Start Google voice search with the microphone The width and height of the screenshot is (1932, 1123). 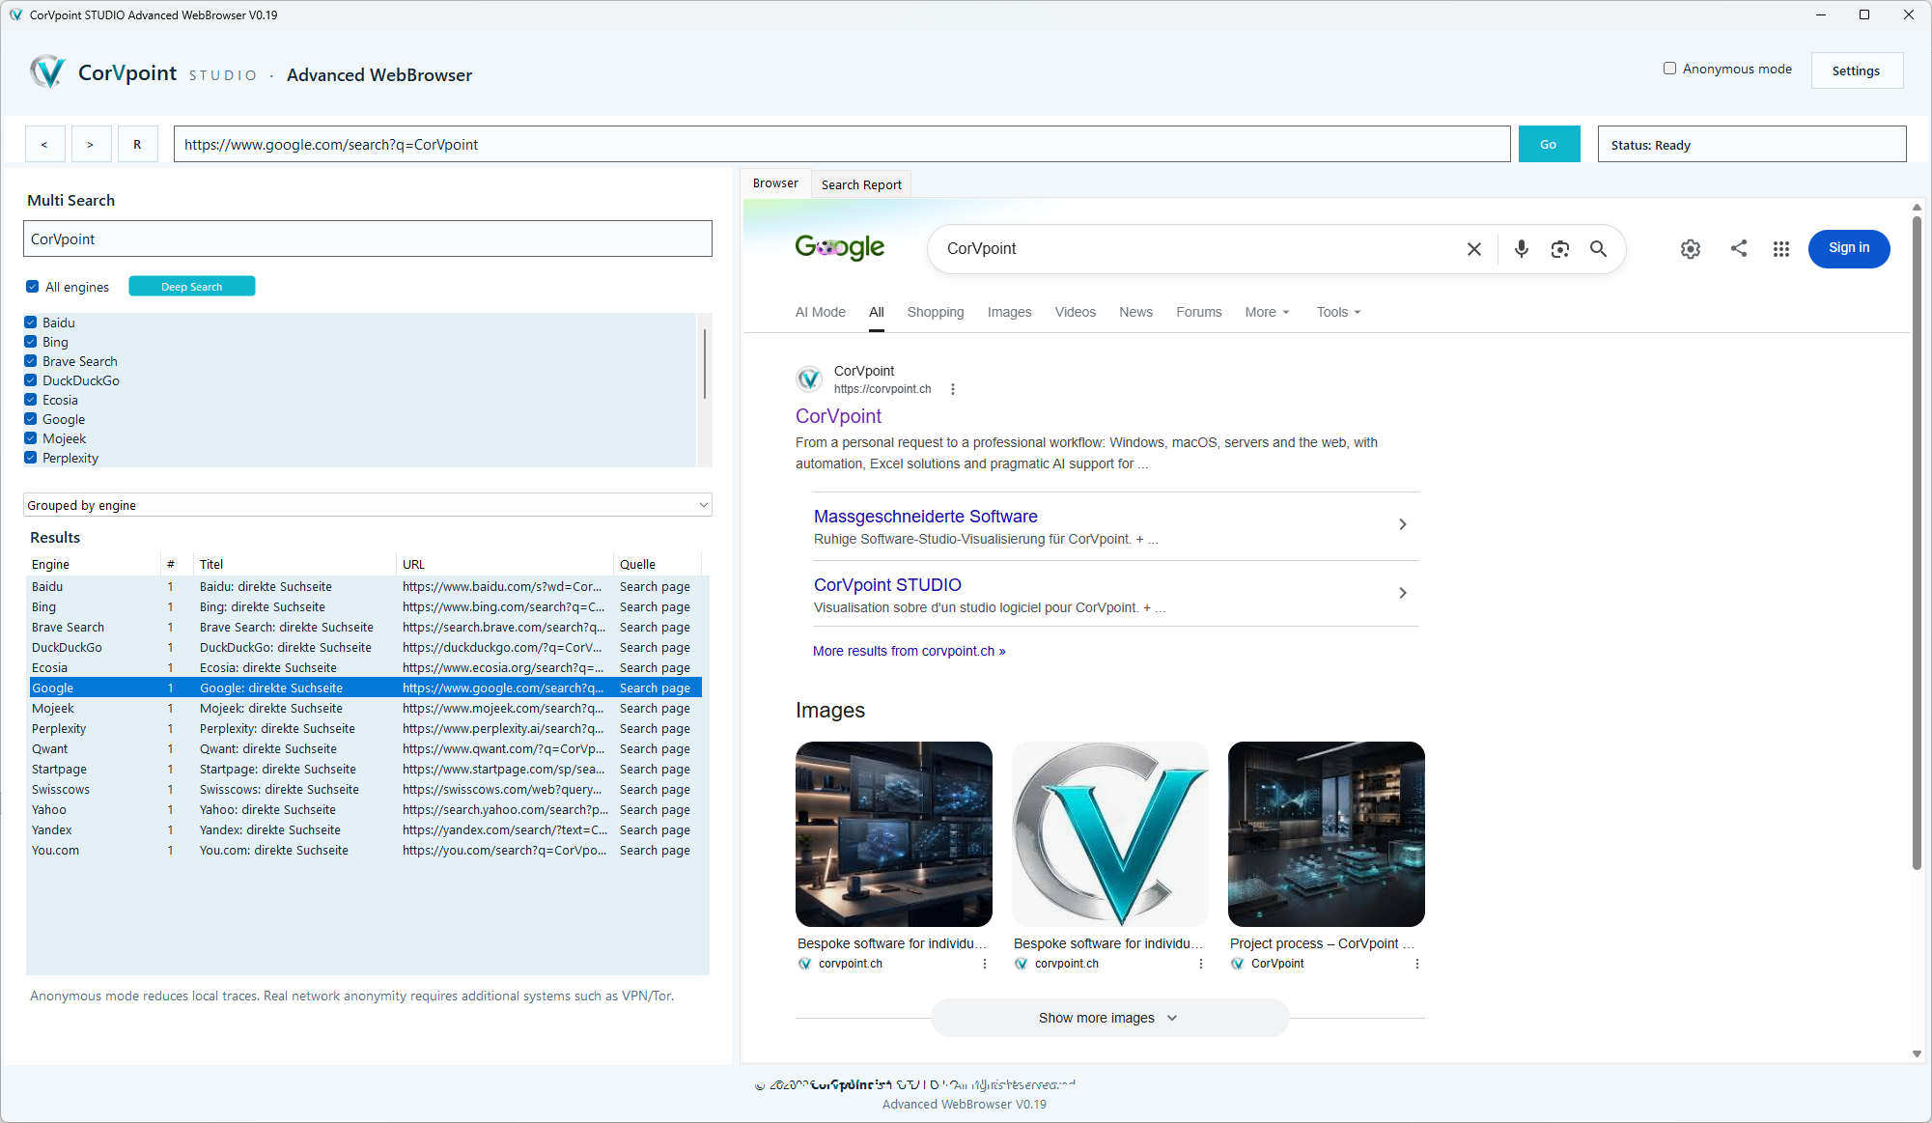click(x=1521, y=249)
